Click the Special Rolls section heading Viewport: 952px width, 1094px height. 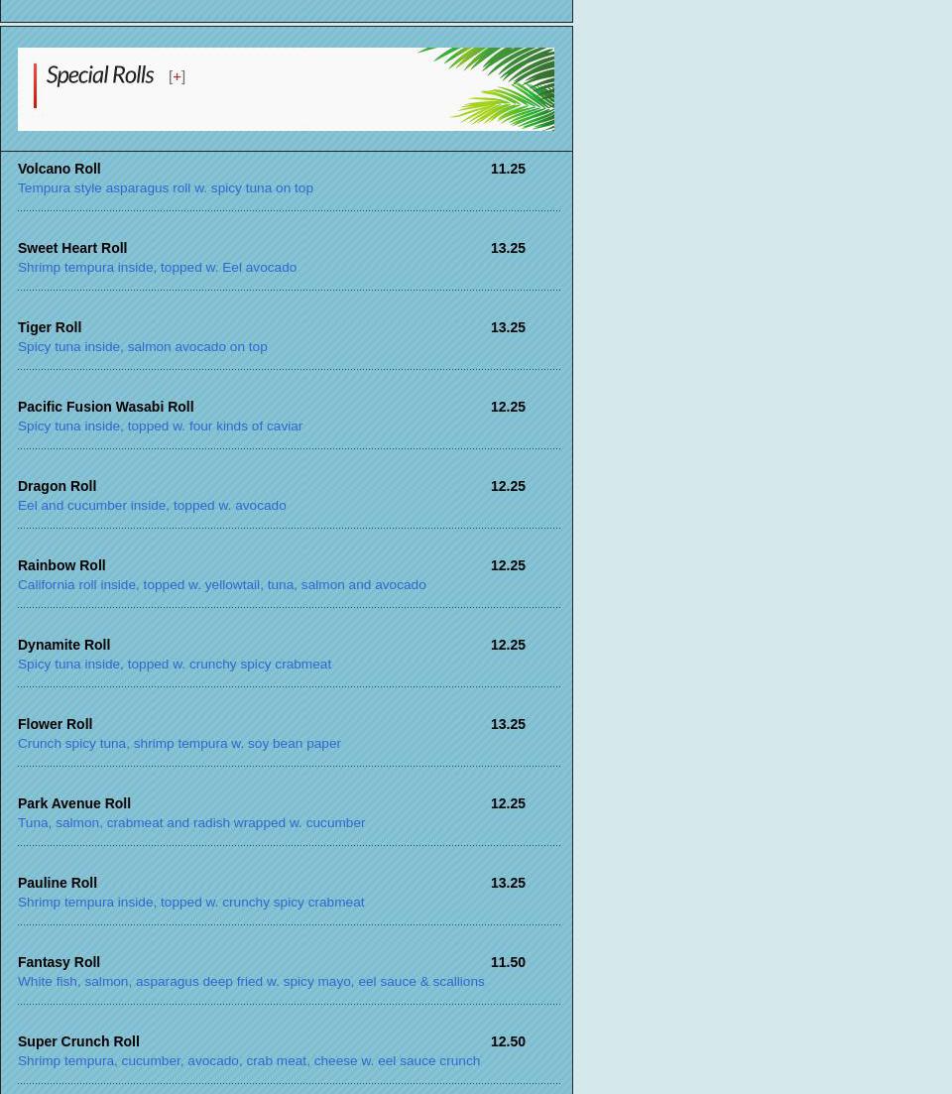click(99, 74)
